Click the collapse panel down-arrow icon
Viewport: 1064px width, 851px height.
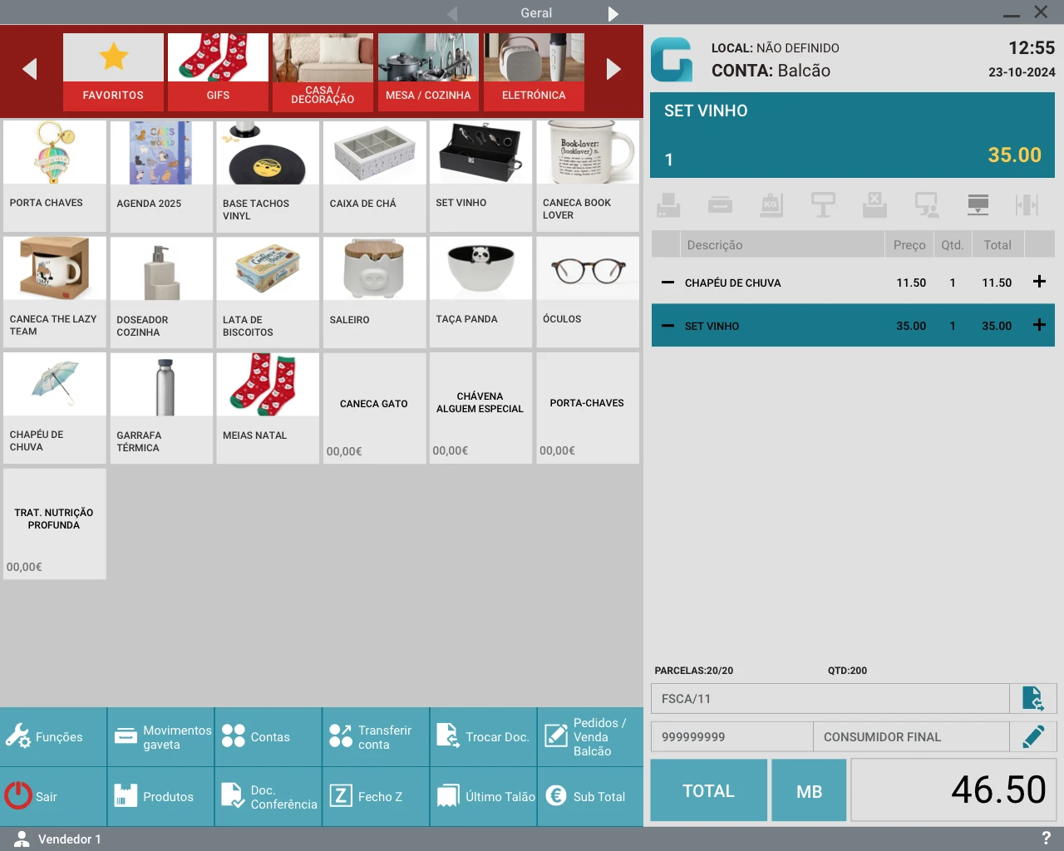(978, 204)
